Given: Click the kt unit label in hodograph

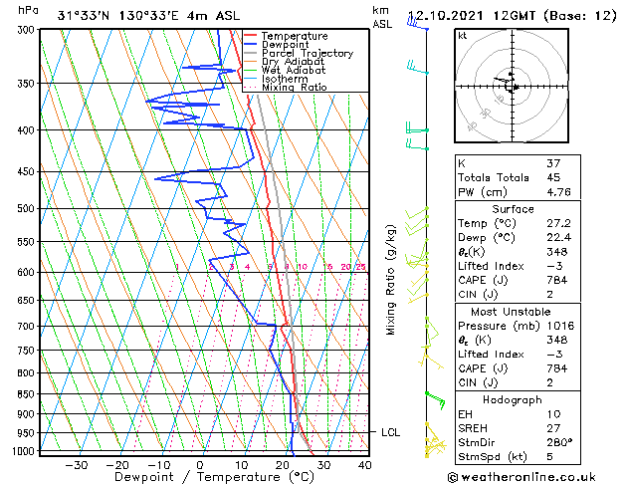Looking at the screenshot, I should point(463,36).
